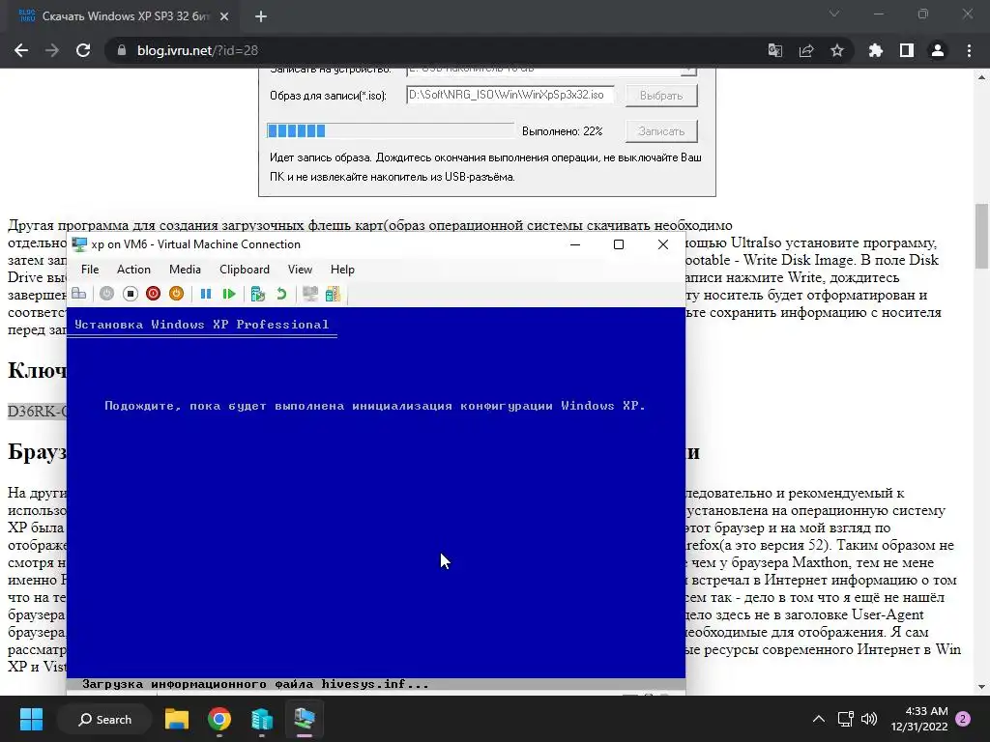
Task: Pause the virtual machine
Action: click(206, 294)
